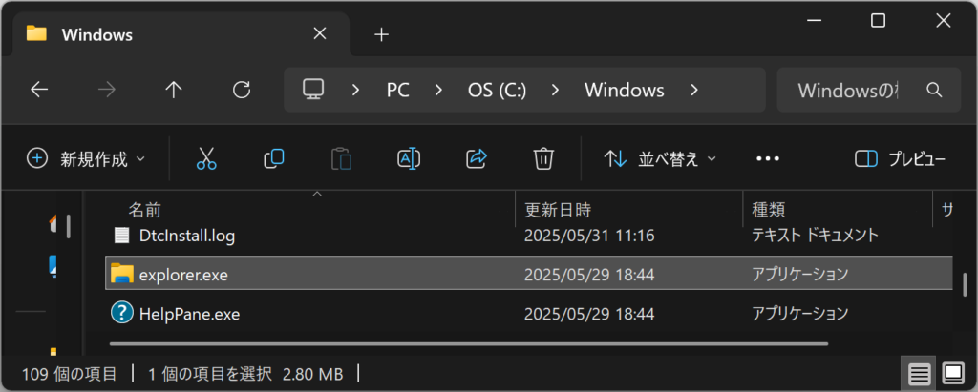This screenshot has width=978, height=392.
Task: Toggle the プレビュー preview pane
Action: point(900,159)
